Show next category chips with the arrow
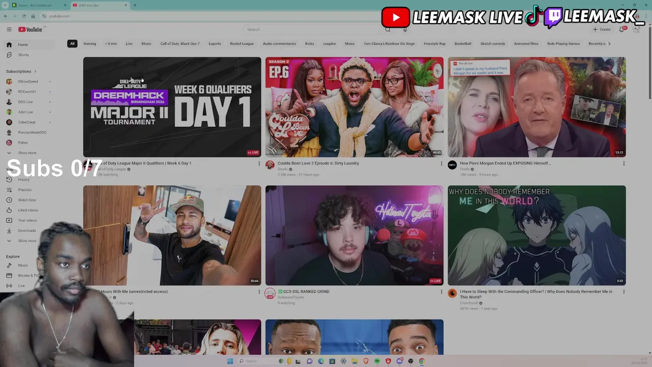Image resolution: width=652 pixels, height=367 pixels. [609, 44]
